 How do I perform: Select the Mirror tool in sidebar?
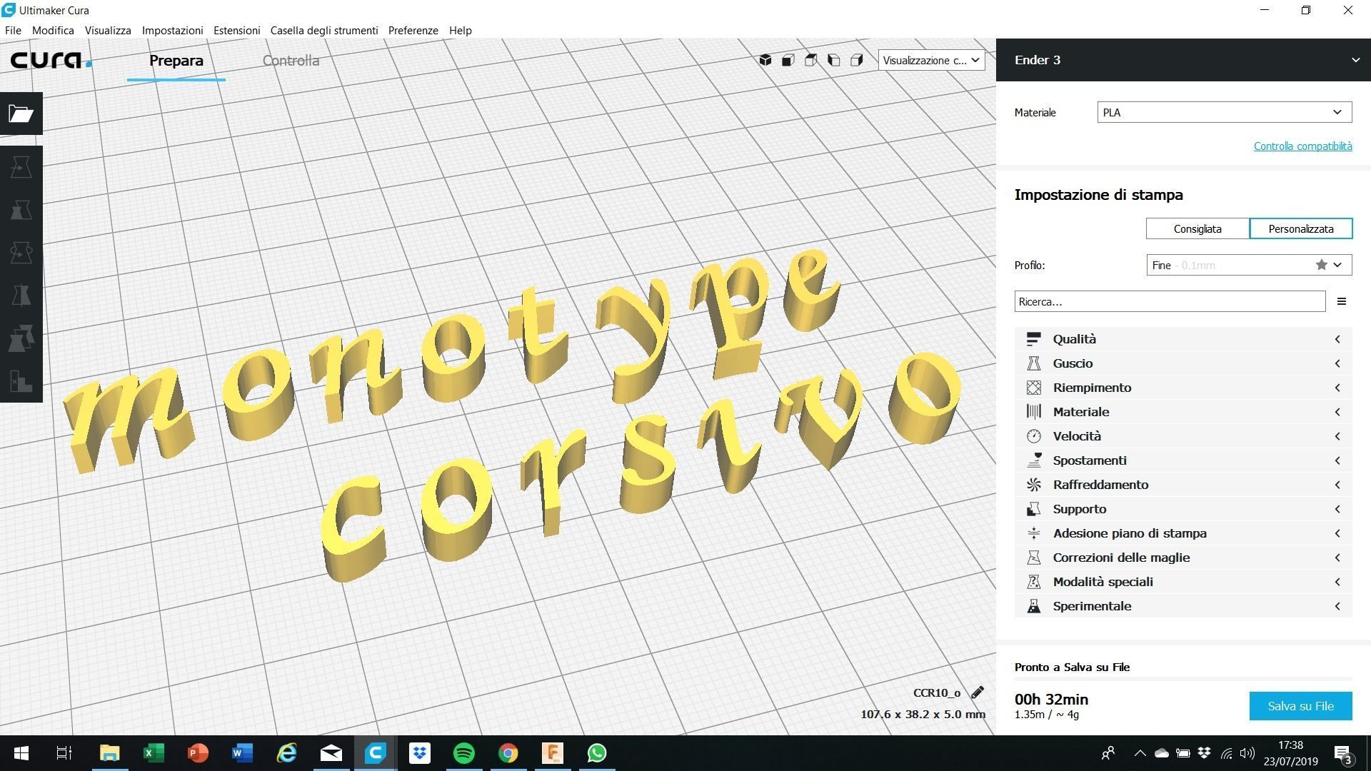point(21,296)
